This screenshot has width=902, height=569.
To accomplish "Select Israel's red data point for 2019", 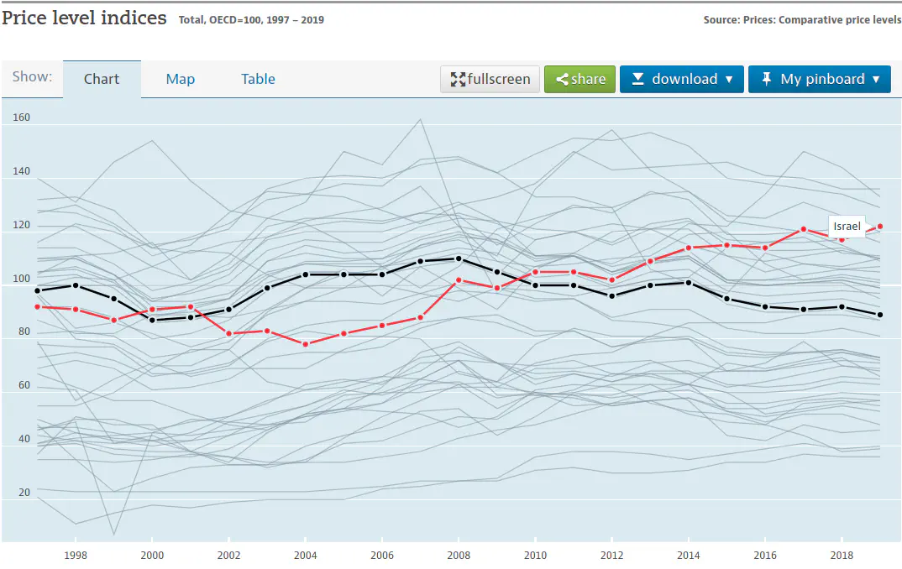I will click(879, 227).
